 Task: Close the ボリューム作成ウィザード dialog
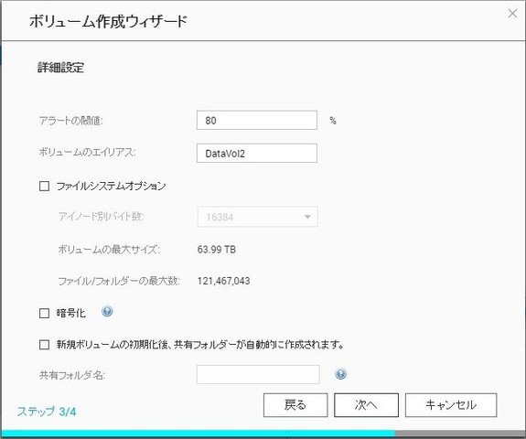point(512,14)
